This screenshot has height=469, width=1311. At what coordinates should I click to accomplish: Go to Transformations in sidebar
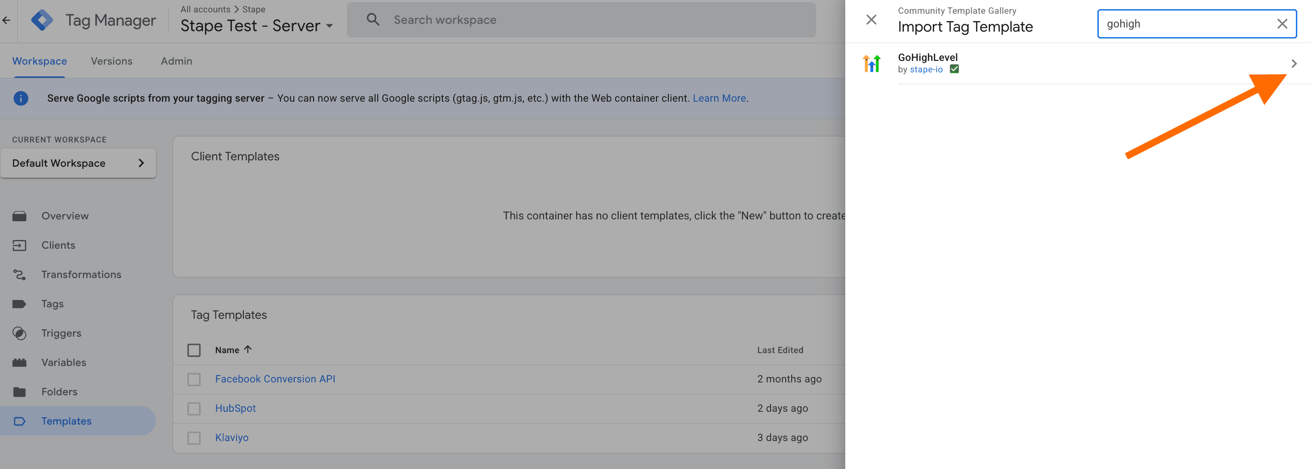(81, 275)
